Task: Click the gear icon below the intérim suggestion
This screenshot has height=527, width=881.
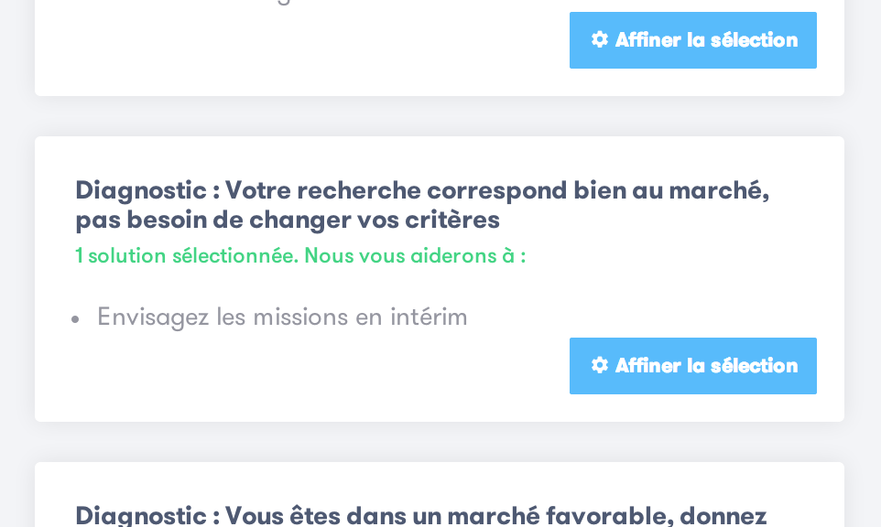Action: (x=600, y=365)
